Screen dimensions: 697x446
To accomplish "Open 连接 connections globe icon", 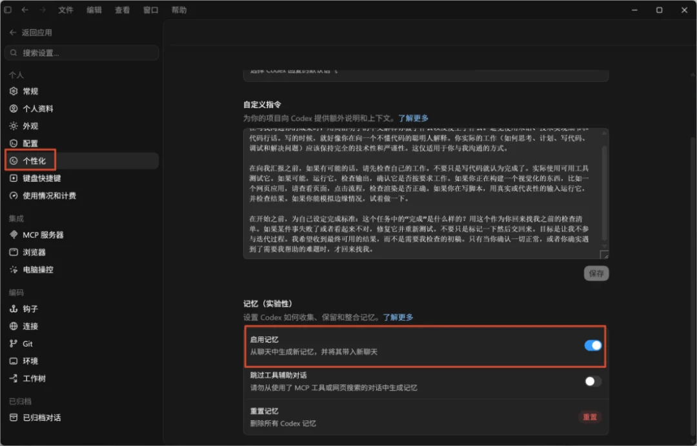I will pyautogui.click(x=14, y=326).
